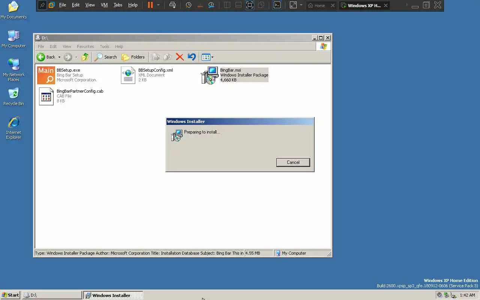Select the BBSetup.exe file icon
Viewport: 480px width, 300px height.
(46, 75)
